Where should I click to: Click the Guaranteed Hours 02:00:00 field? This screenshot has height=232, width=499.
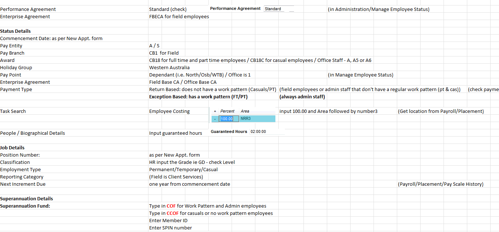coord(266,131)
